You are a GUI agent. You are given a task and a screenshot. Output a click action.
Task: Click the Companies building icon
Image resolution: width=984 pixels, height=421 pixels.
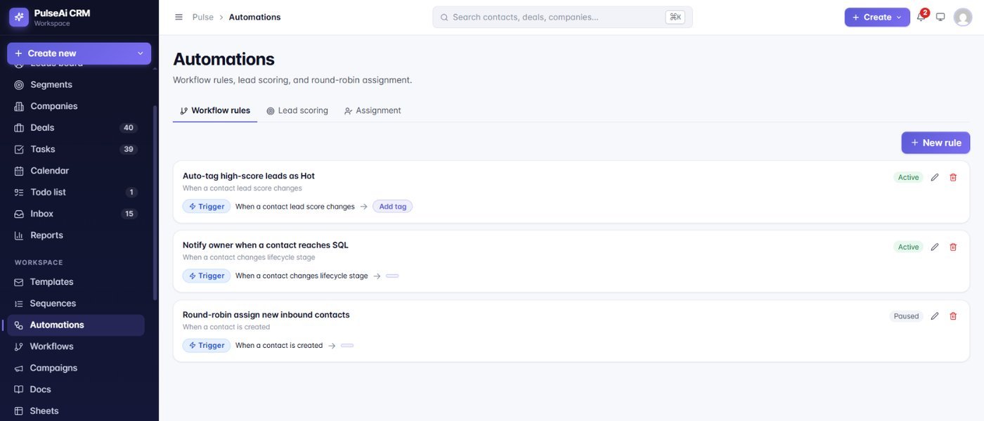click(19, 106)
